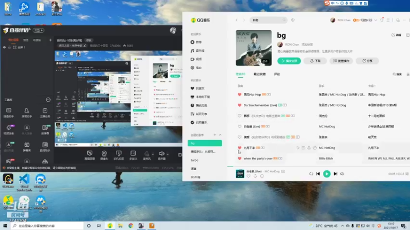Open the QQ Music recommend (推荐) sidebar item

point(196,42)
